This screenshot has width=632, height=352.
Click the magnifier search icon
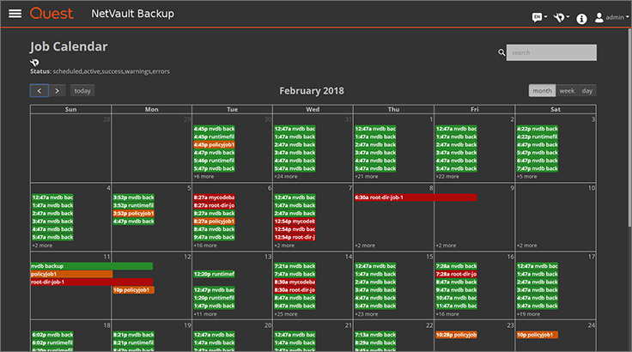pos(501,52)
